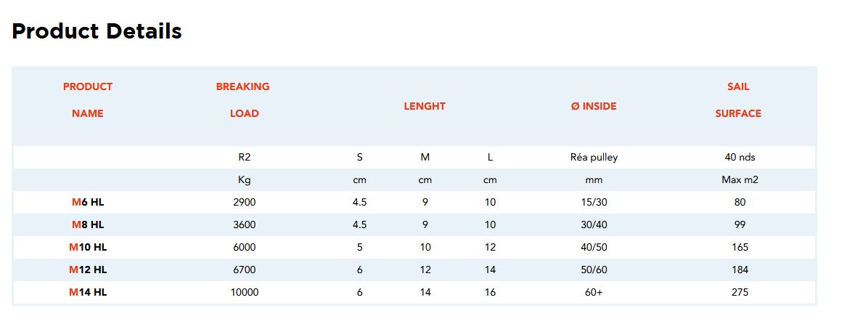Click the 6700 breaking load value
This screenshot has width=855, height=324.
click(x=244, y=270)
